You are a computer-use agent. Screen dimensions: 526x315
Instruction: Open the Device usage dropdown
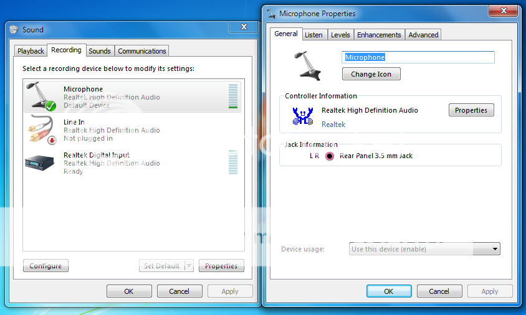(x=424, y=249)
